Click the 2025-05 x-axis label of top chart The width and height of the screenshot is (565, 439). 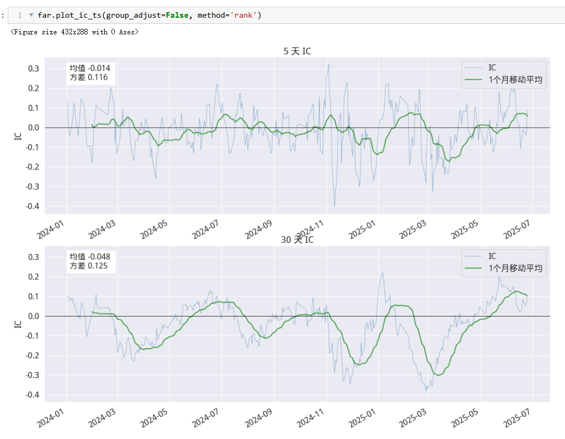coord(465,229)
